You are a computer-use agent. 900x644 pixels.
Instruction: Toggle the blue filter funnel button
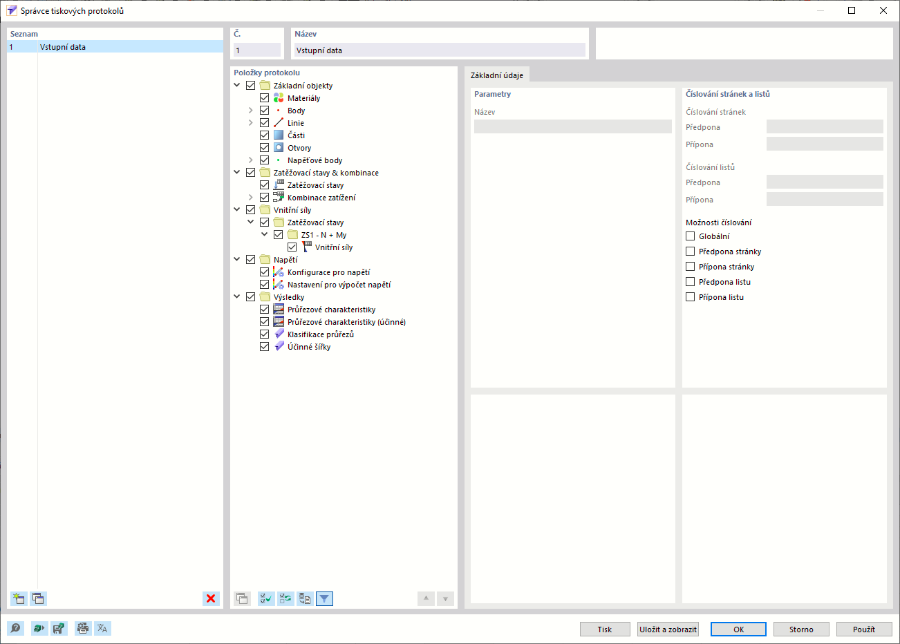coord(324,598)
